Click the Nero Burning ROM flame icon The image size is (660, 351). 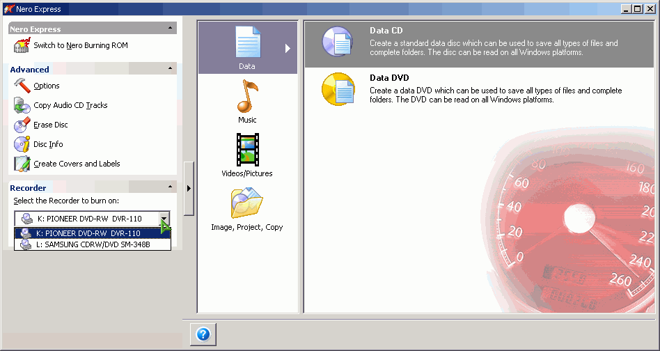point(22,45)
